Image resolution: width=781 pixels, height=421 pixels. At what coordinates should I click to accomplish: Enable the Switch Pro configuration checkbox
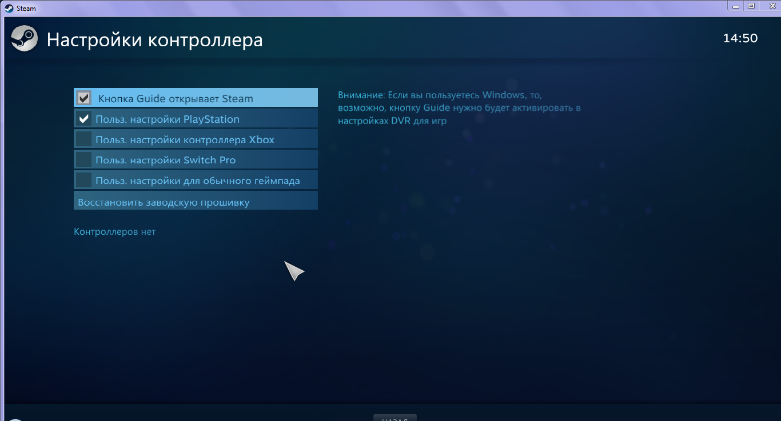[84, 159]
